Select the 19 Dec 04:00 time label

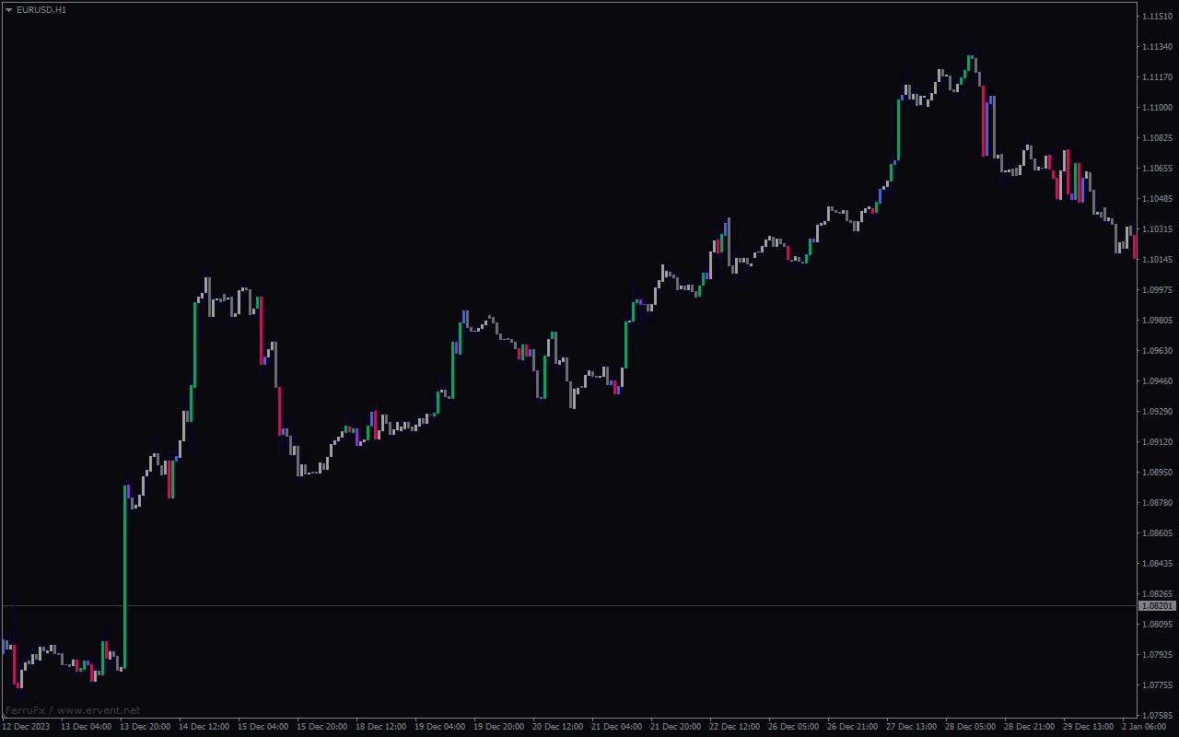439,727
